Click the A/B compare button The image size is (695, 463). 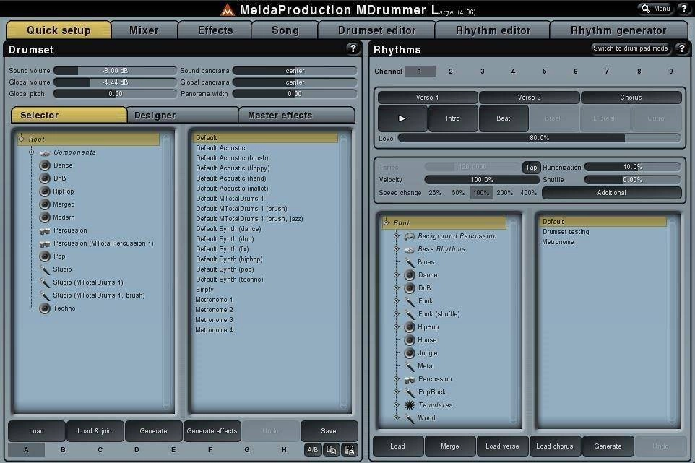pos(313,450)
